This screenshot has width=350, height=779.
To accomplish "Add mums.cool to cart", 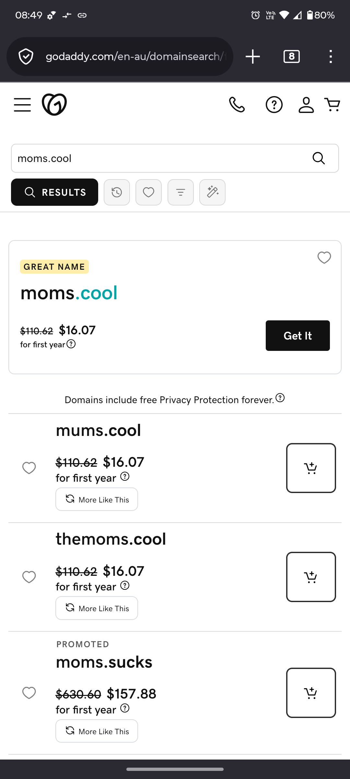I will pyautogui.click(x=311, y=468).
